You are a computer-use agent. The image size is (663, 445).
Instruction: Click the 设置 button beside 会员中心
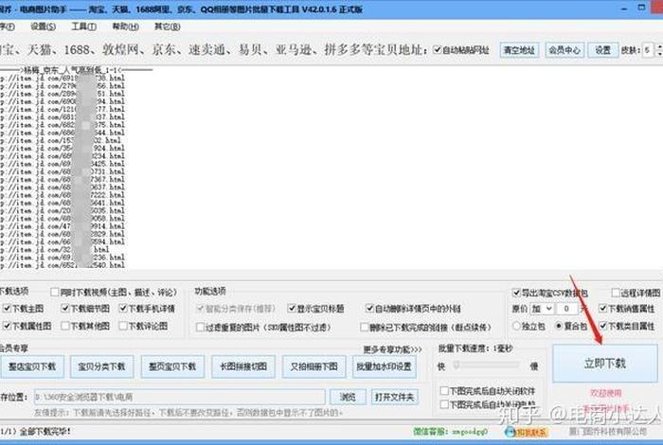point(602,50)
